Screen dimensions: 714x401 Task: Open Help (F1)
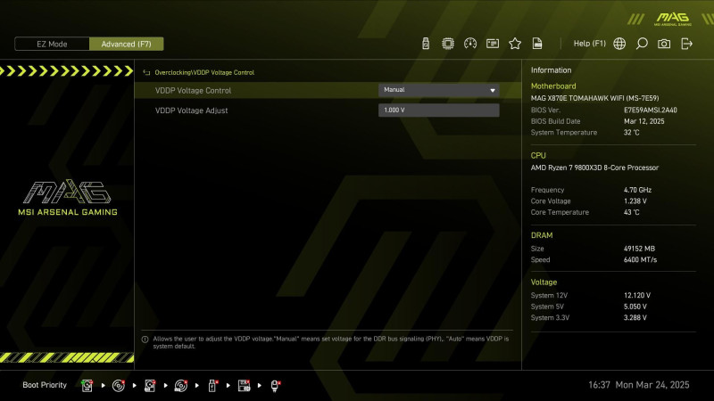[590, 44]
